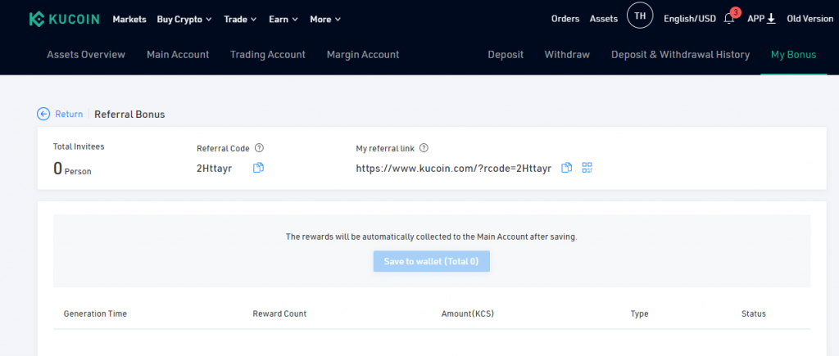Open the Deposit tab
The height and width of the screenshot is (356, 839).
tap(506, 55)
